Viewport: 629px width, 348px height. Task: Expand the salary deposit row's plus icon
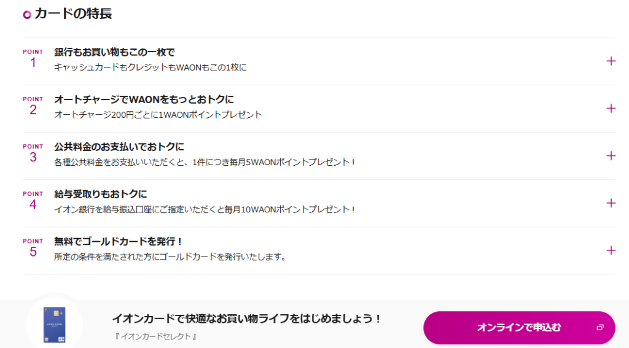tap(611, 203)
